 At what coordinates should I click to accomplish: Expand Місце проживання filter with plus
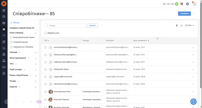point(29,58)
